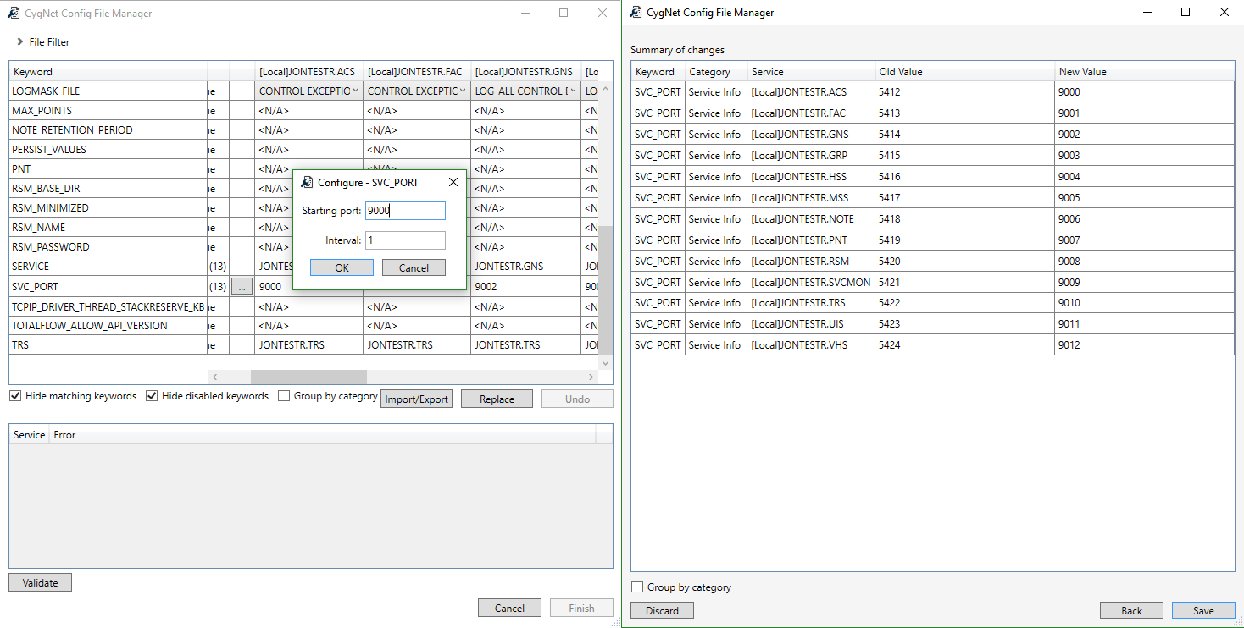
Task: Click SVC_PORT value 9002 under JONTESTR.GNS
Action: [x=526, y=287]
